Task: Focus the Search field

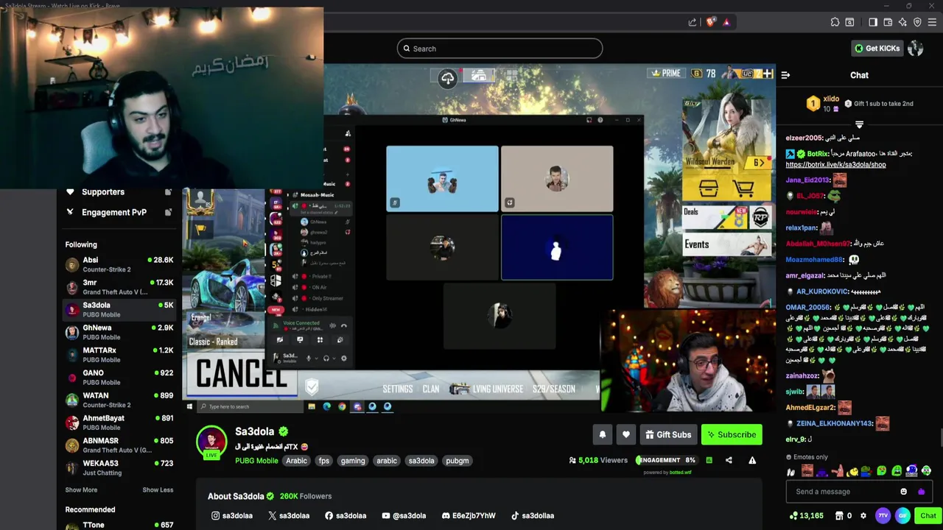Action: coord(499,49)
